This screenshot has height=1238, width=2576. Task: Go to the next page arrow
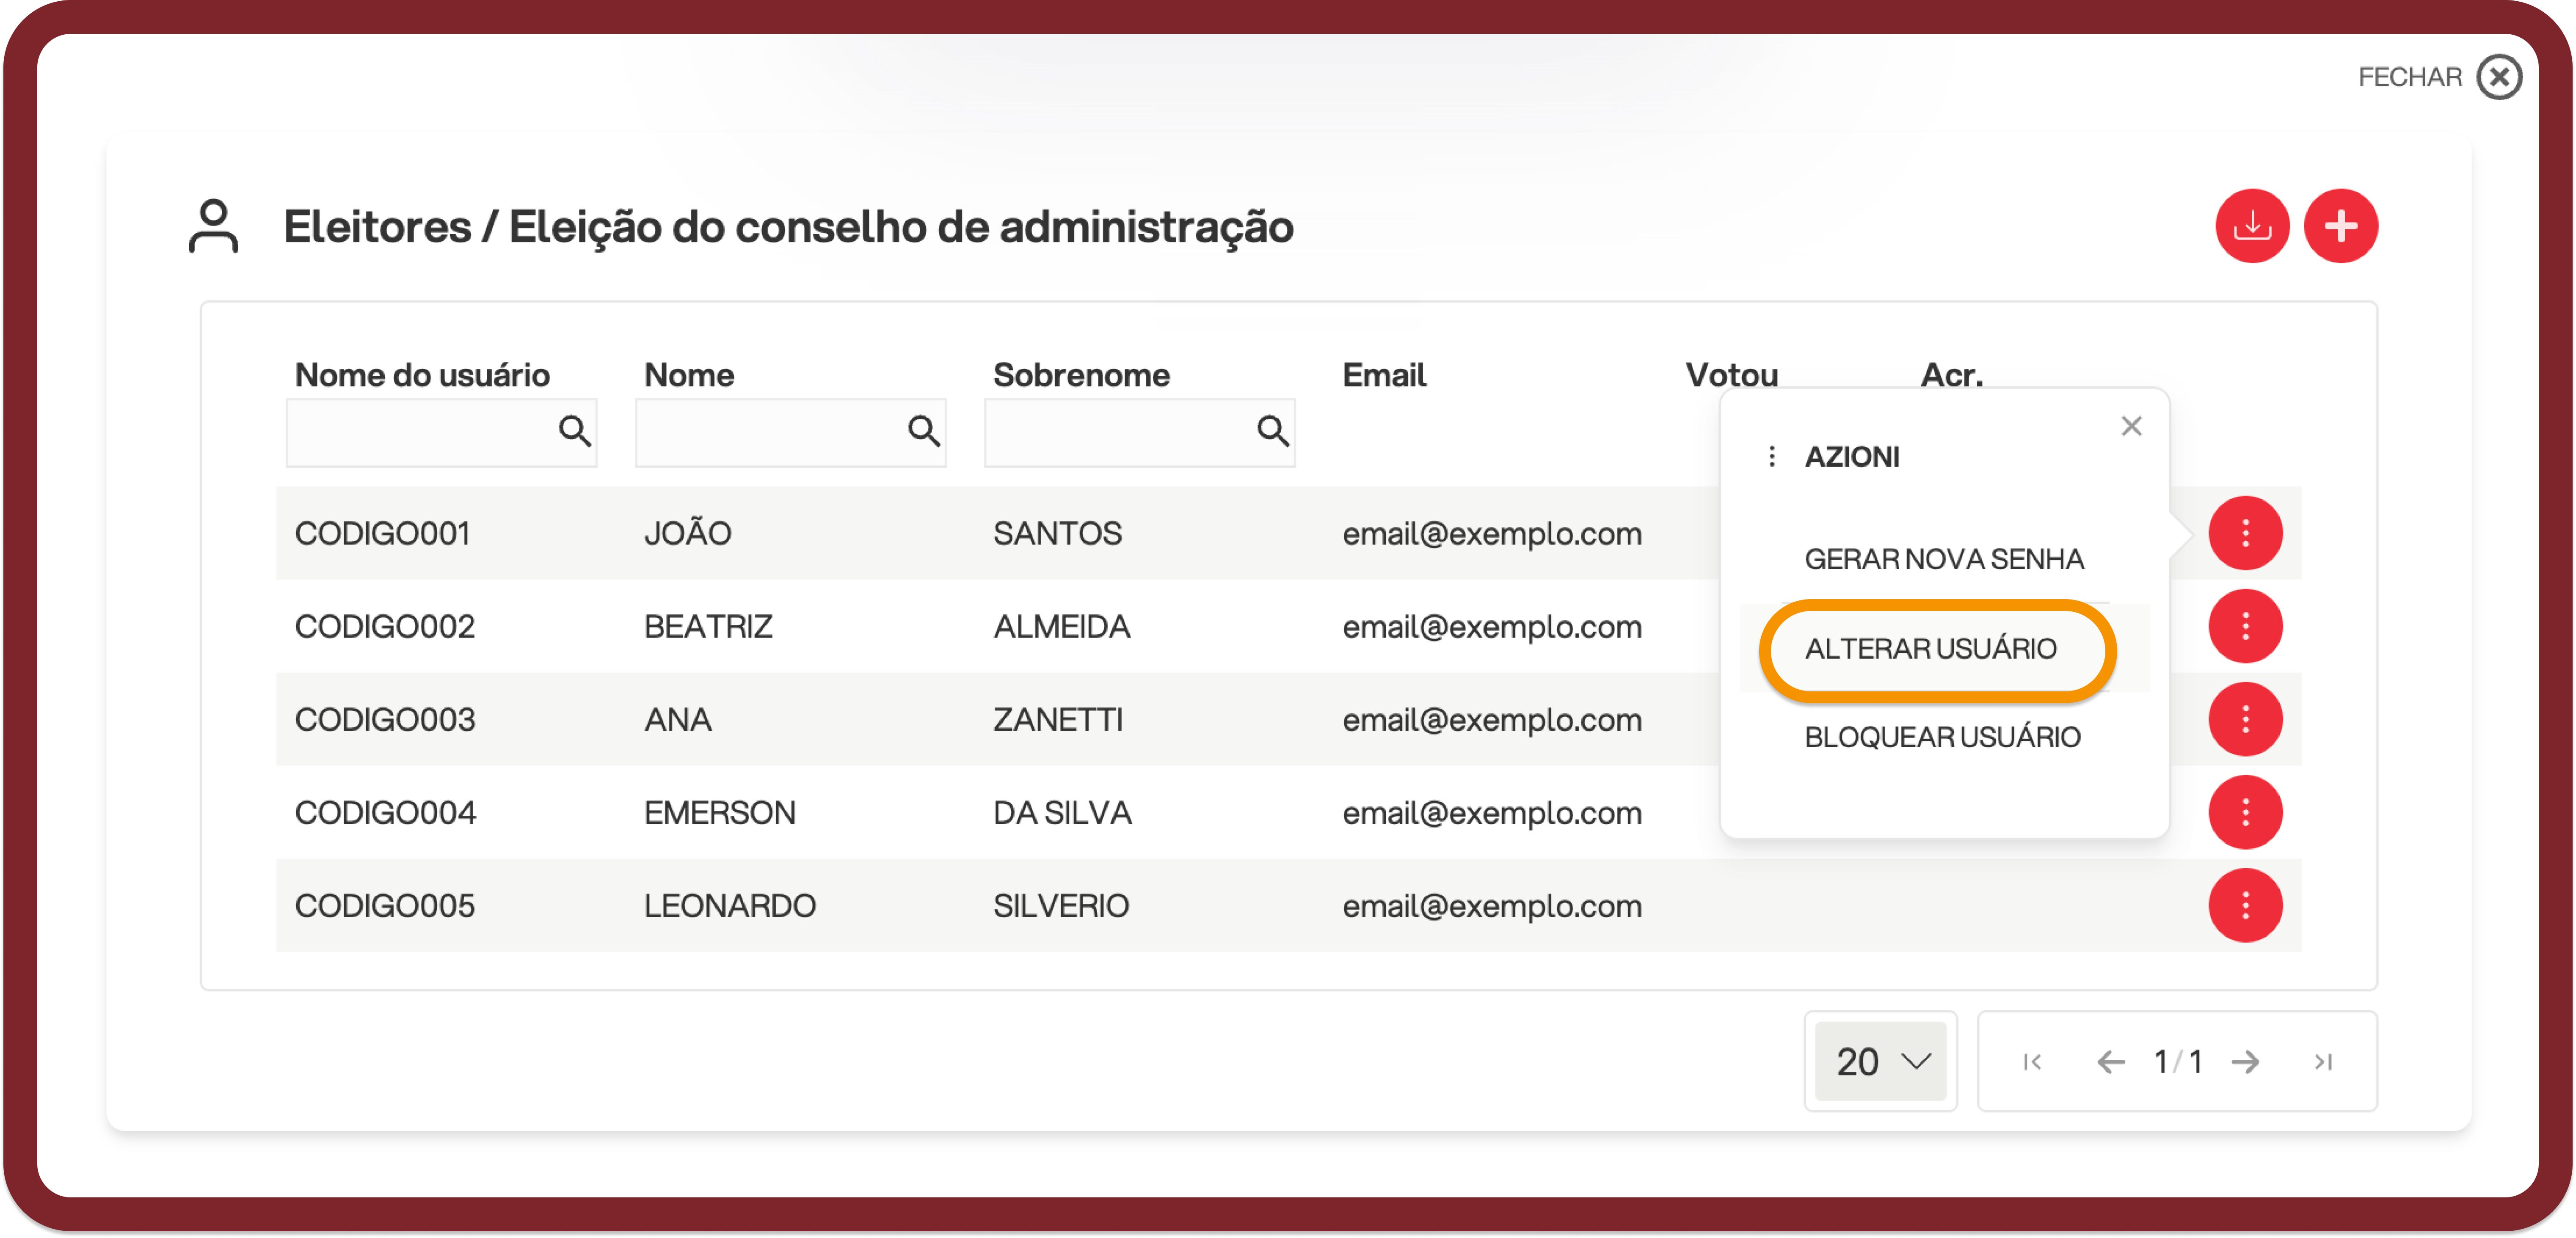[2245, 1061]
